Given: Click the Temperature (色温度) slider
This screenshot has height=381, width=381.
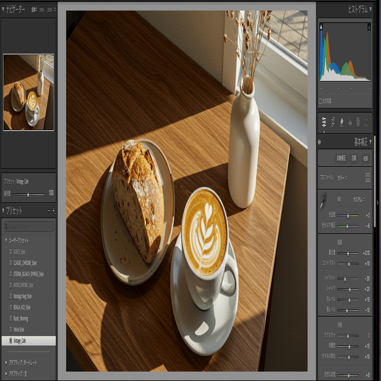Looking at the screenshot, I should (x=348, y=216).
